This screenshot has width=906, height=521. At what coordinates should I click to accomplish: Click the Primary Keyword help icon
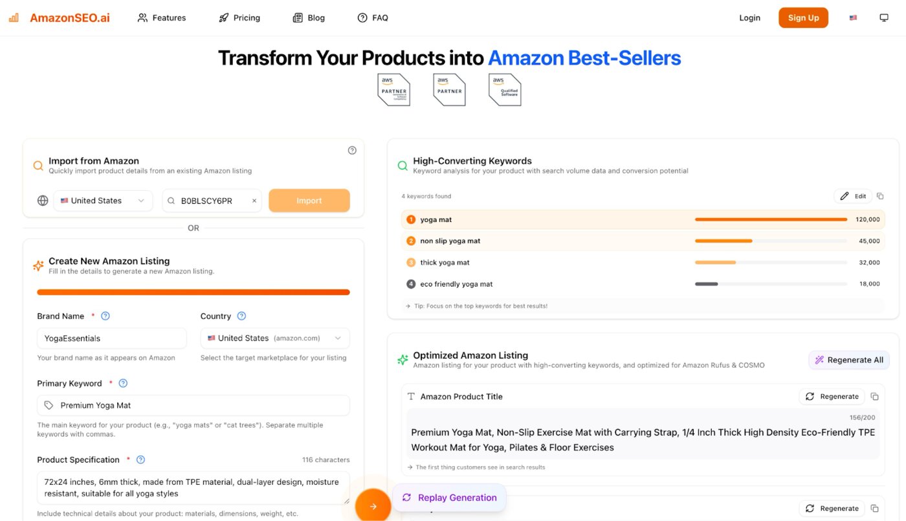(123, 384)
